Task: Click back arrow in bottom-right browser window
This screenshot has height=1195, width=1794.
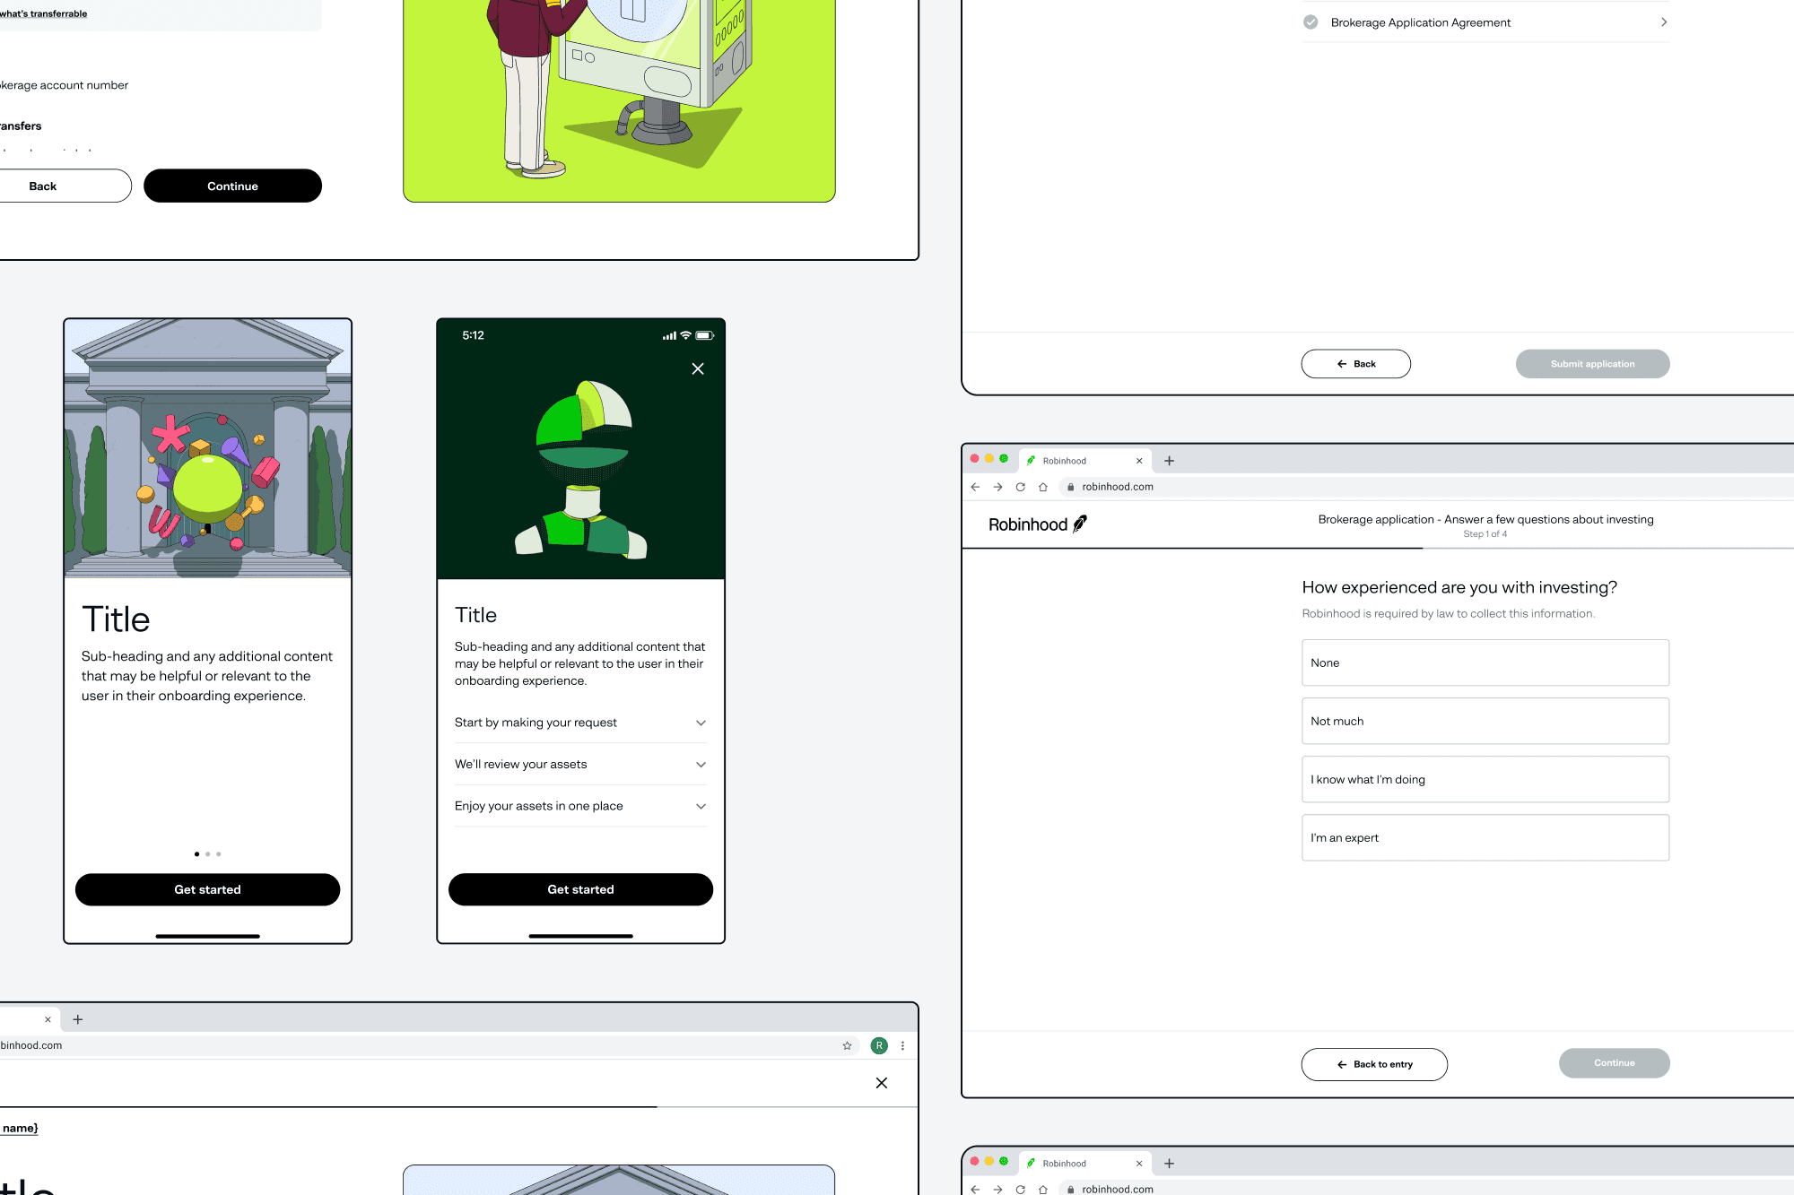Action: pyautogui.click(x=975, y=1189)
